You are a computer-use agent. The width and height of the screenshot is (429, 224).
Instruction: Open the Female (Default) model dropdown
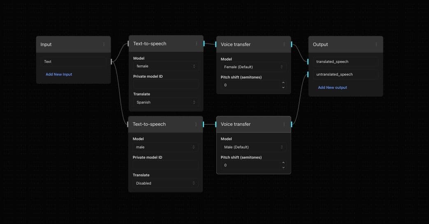(253, 67)
